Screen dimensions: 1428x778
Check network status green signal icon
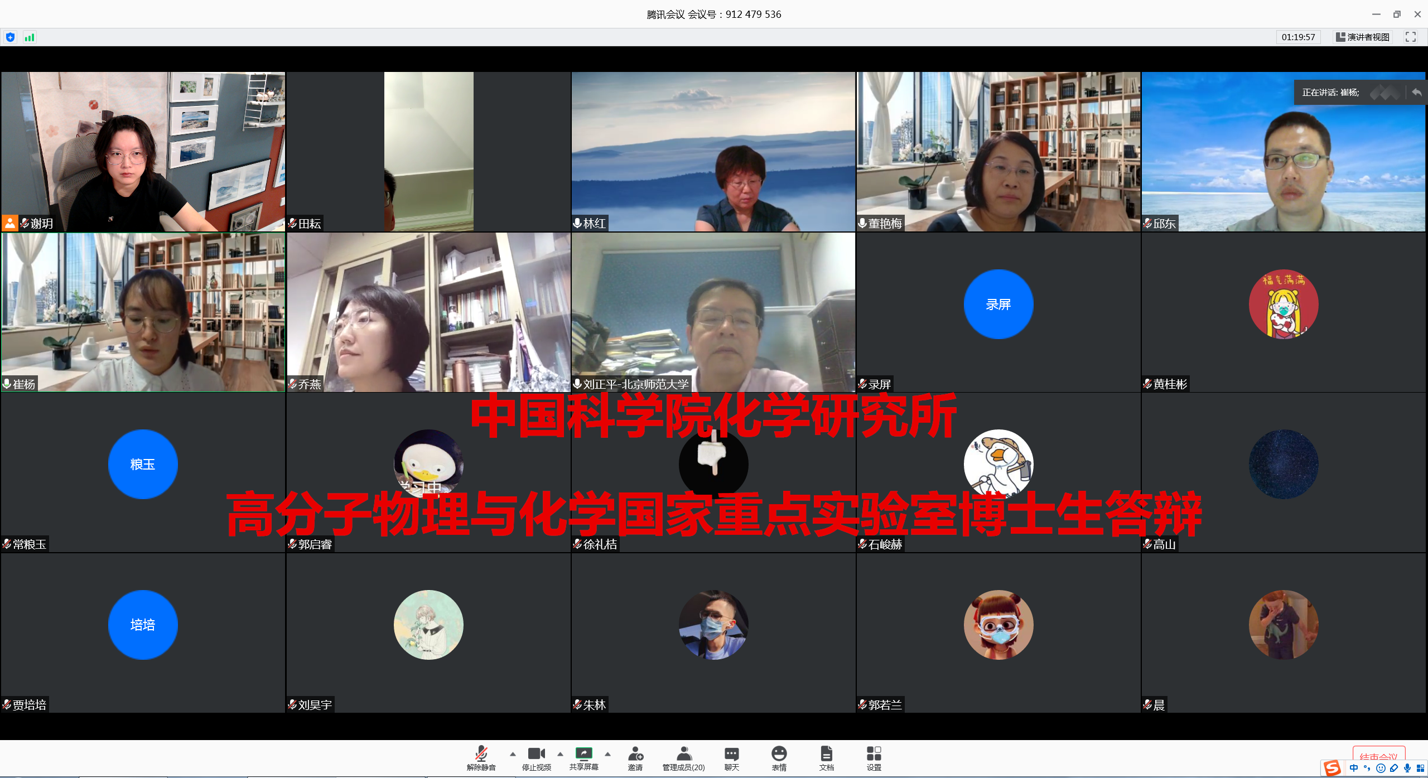[30, 37]
